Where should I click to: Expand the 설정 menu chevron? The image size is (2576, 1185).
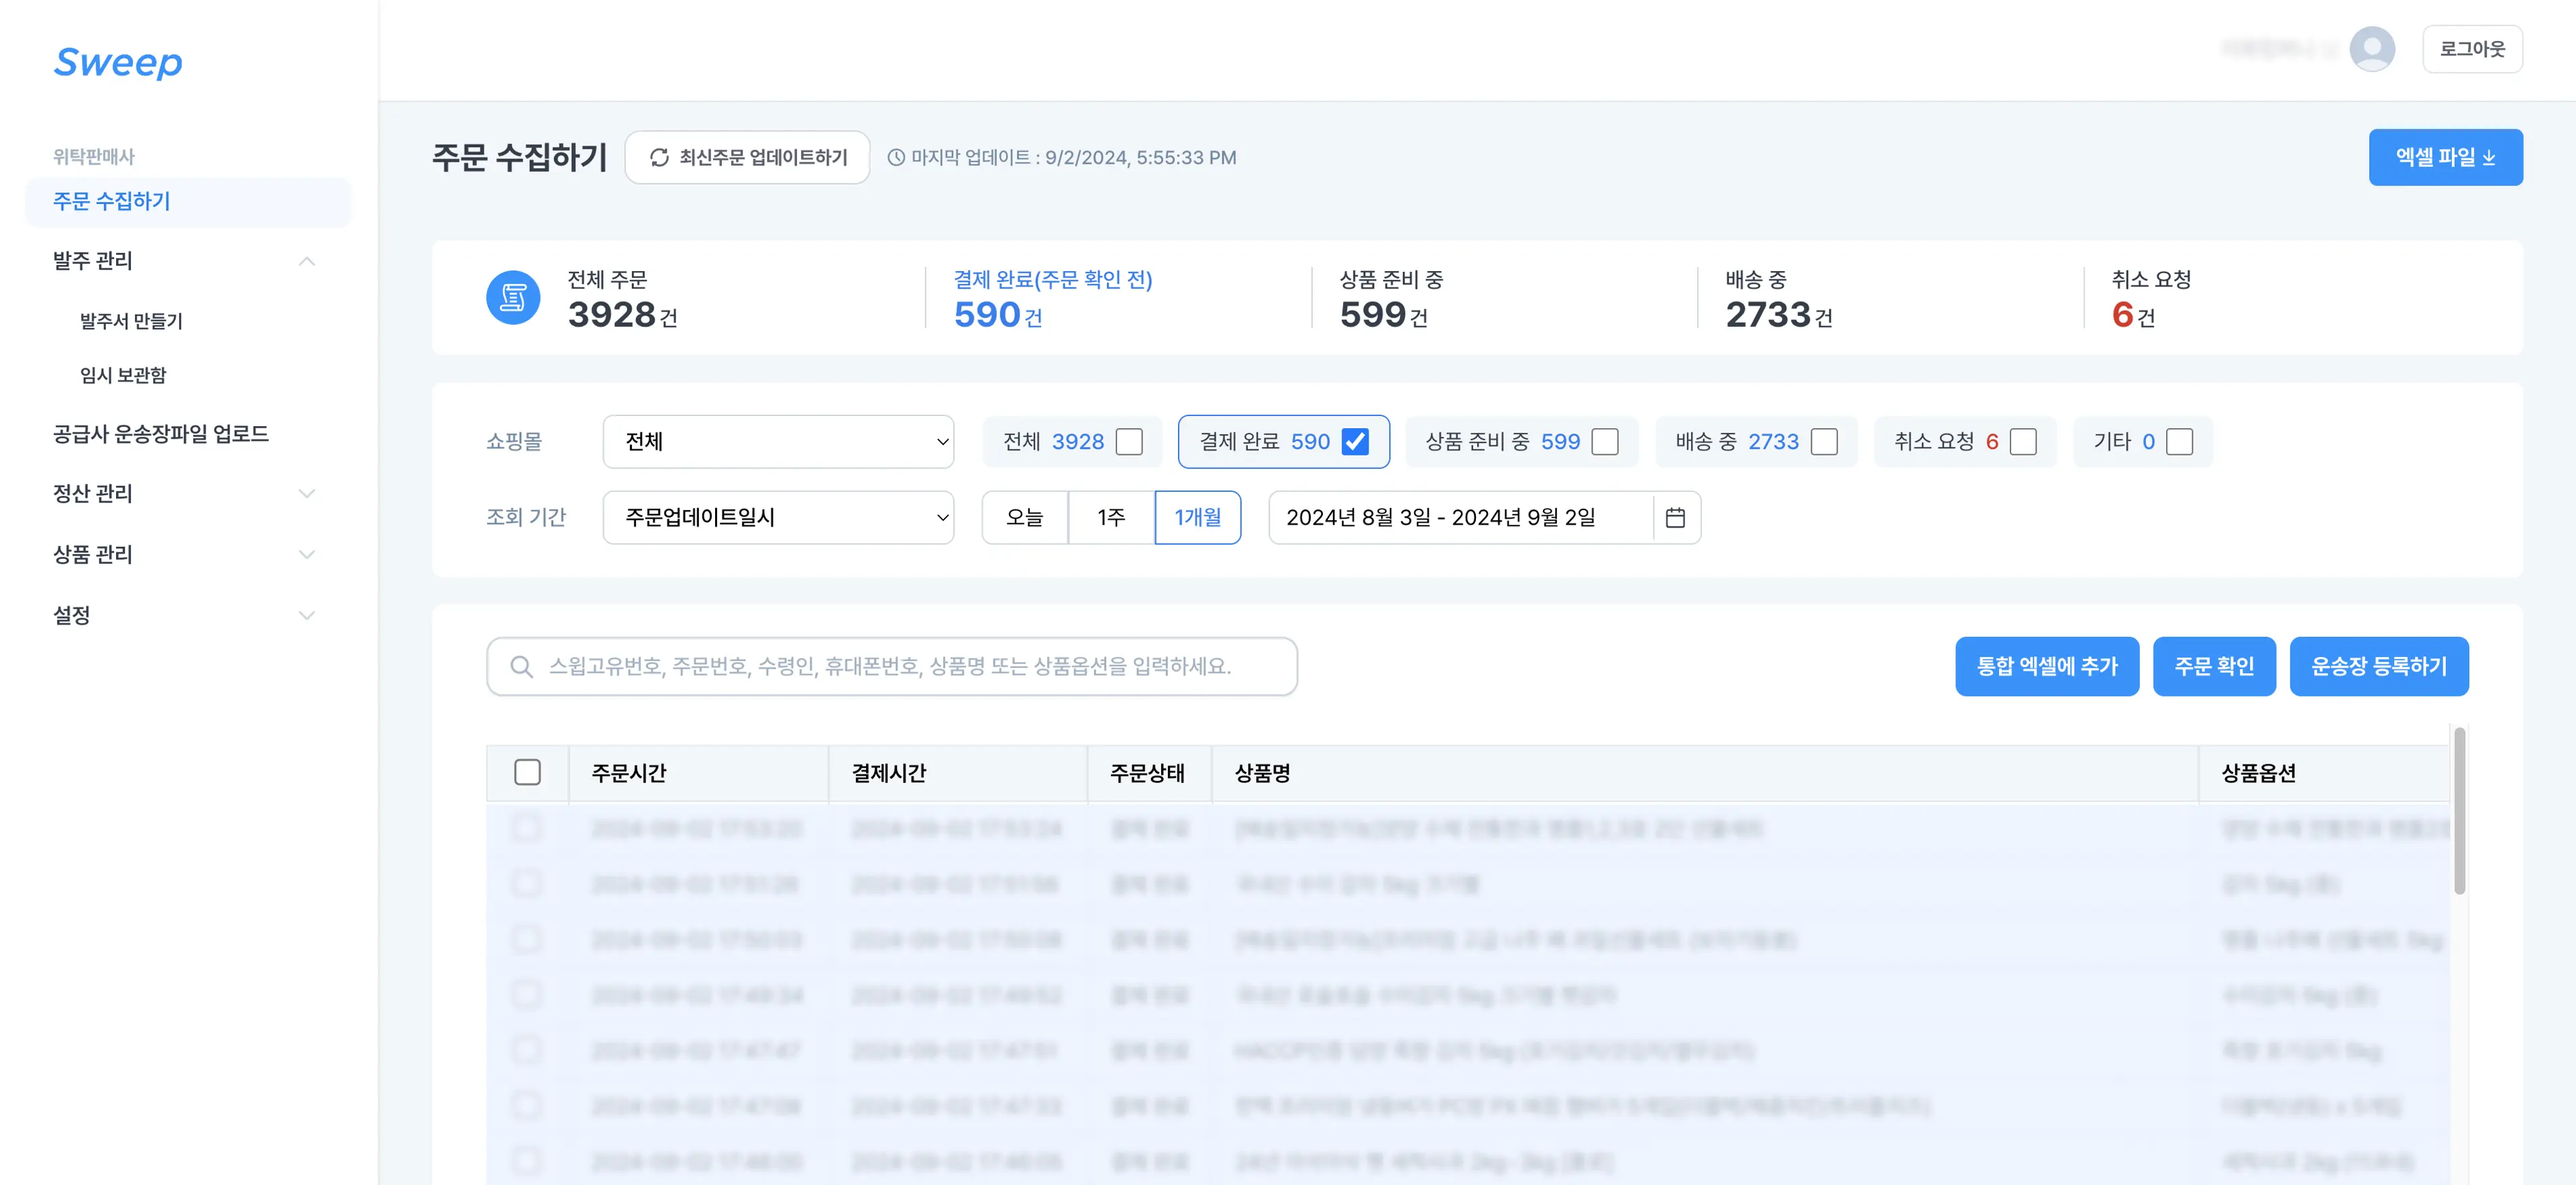pos(307,616)
